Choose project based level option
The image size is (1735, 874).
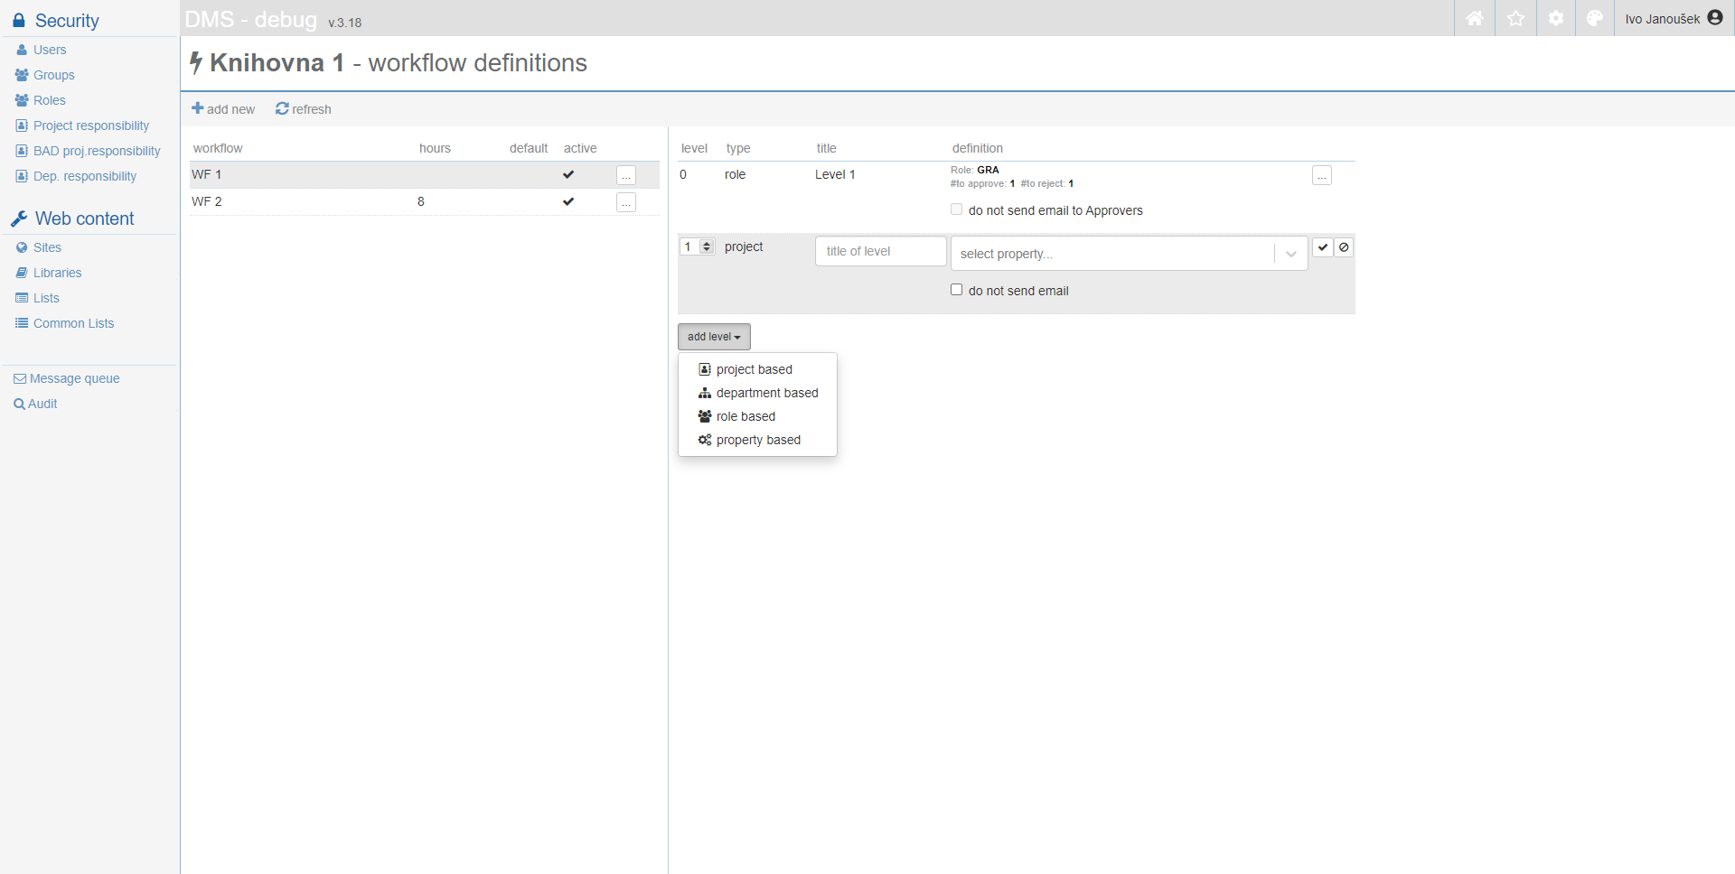pos(757,369)
